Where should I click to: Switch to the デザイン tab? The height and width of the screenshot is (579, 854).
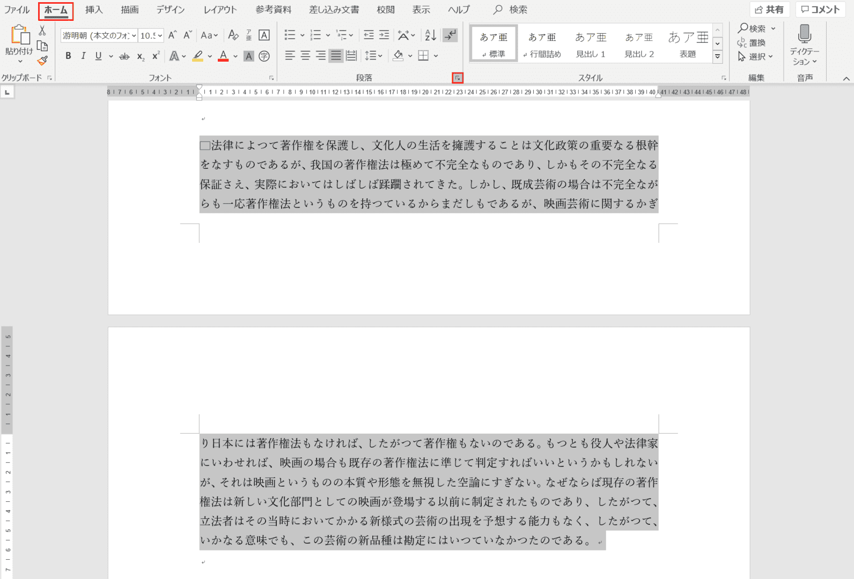171,10
